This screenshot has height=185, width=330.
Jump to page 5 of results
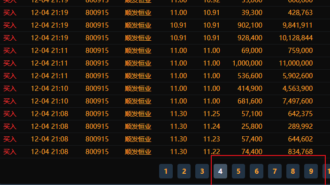238,171
